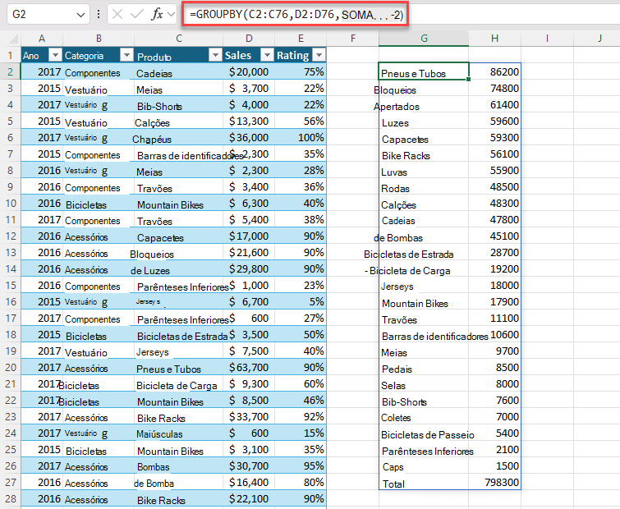Select column F header
Viewport: 620px width, 509px height.
353,39
